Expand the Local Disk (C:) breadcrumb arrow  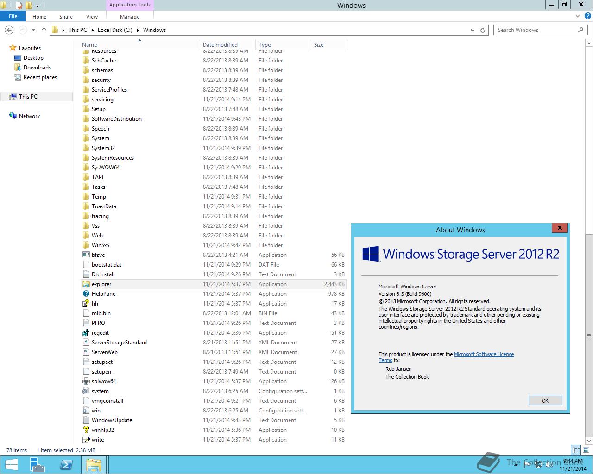pos(138,30)
